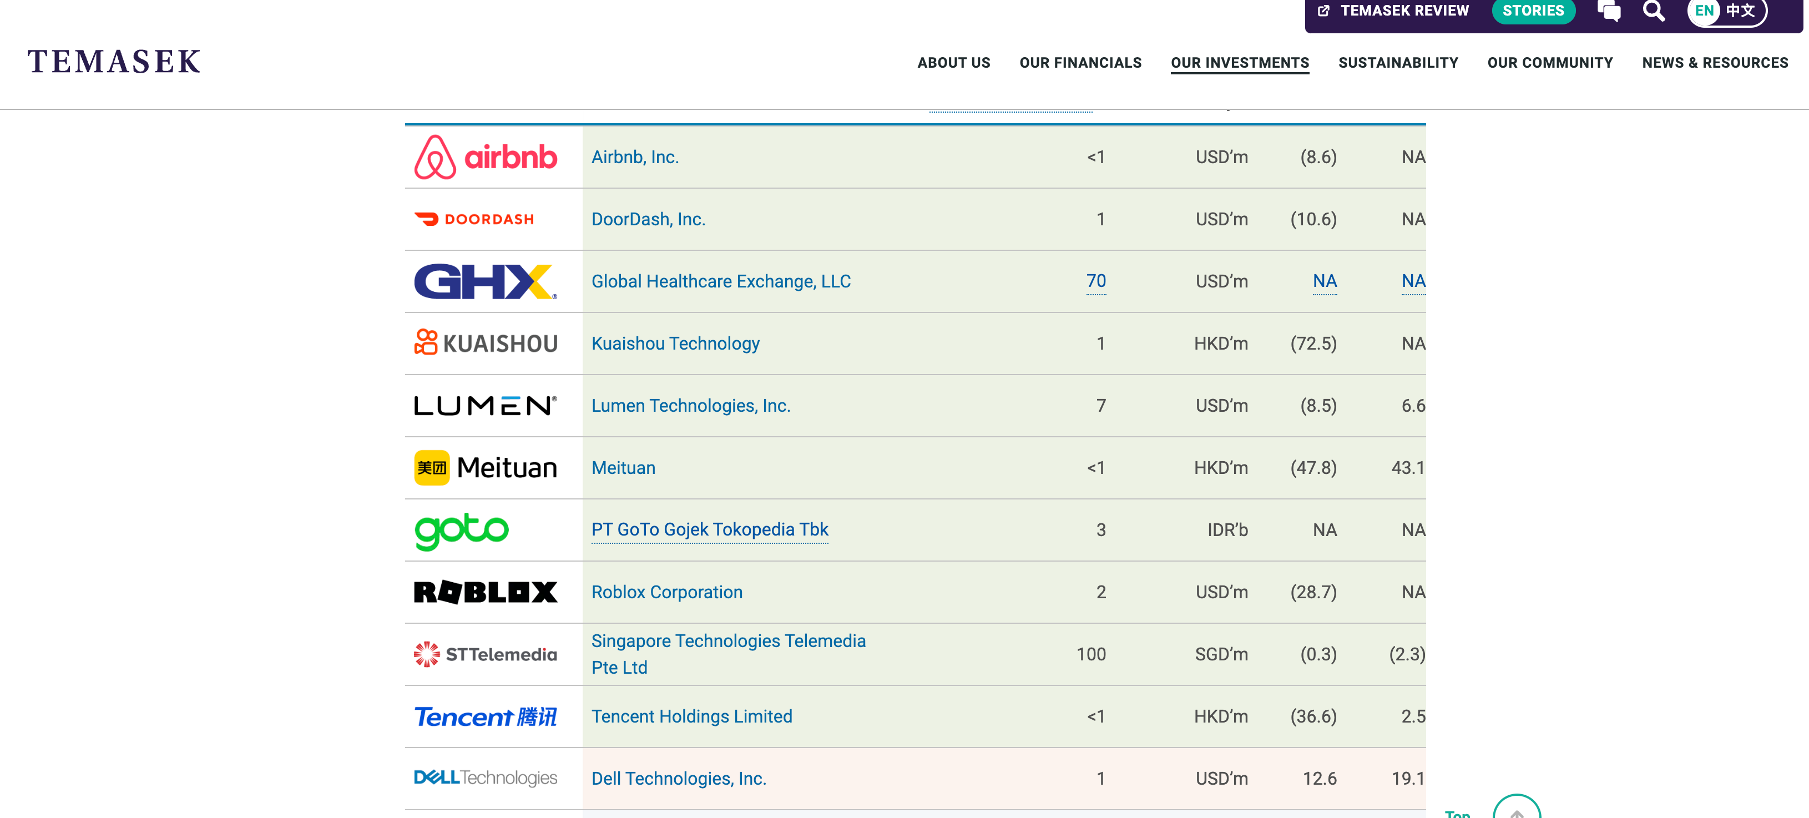
Task: Click the scroll-to-top arrow button
Action: pos(1517,807)
